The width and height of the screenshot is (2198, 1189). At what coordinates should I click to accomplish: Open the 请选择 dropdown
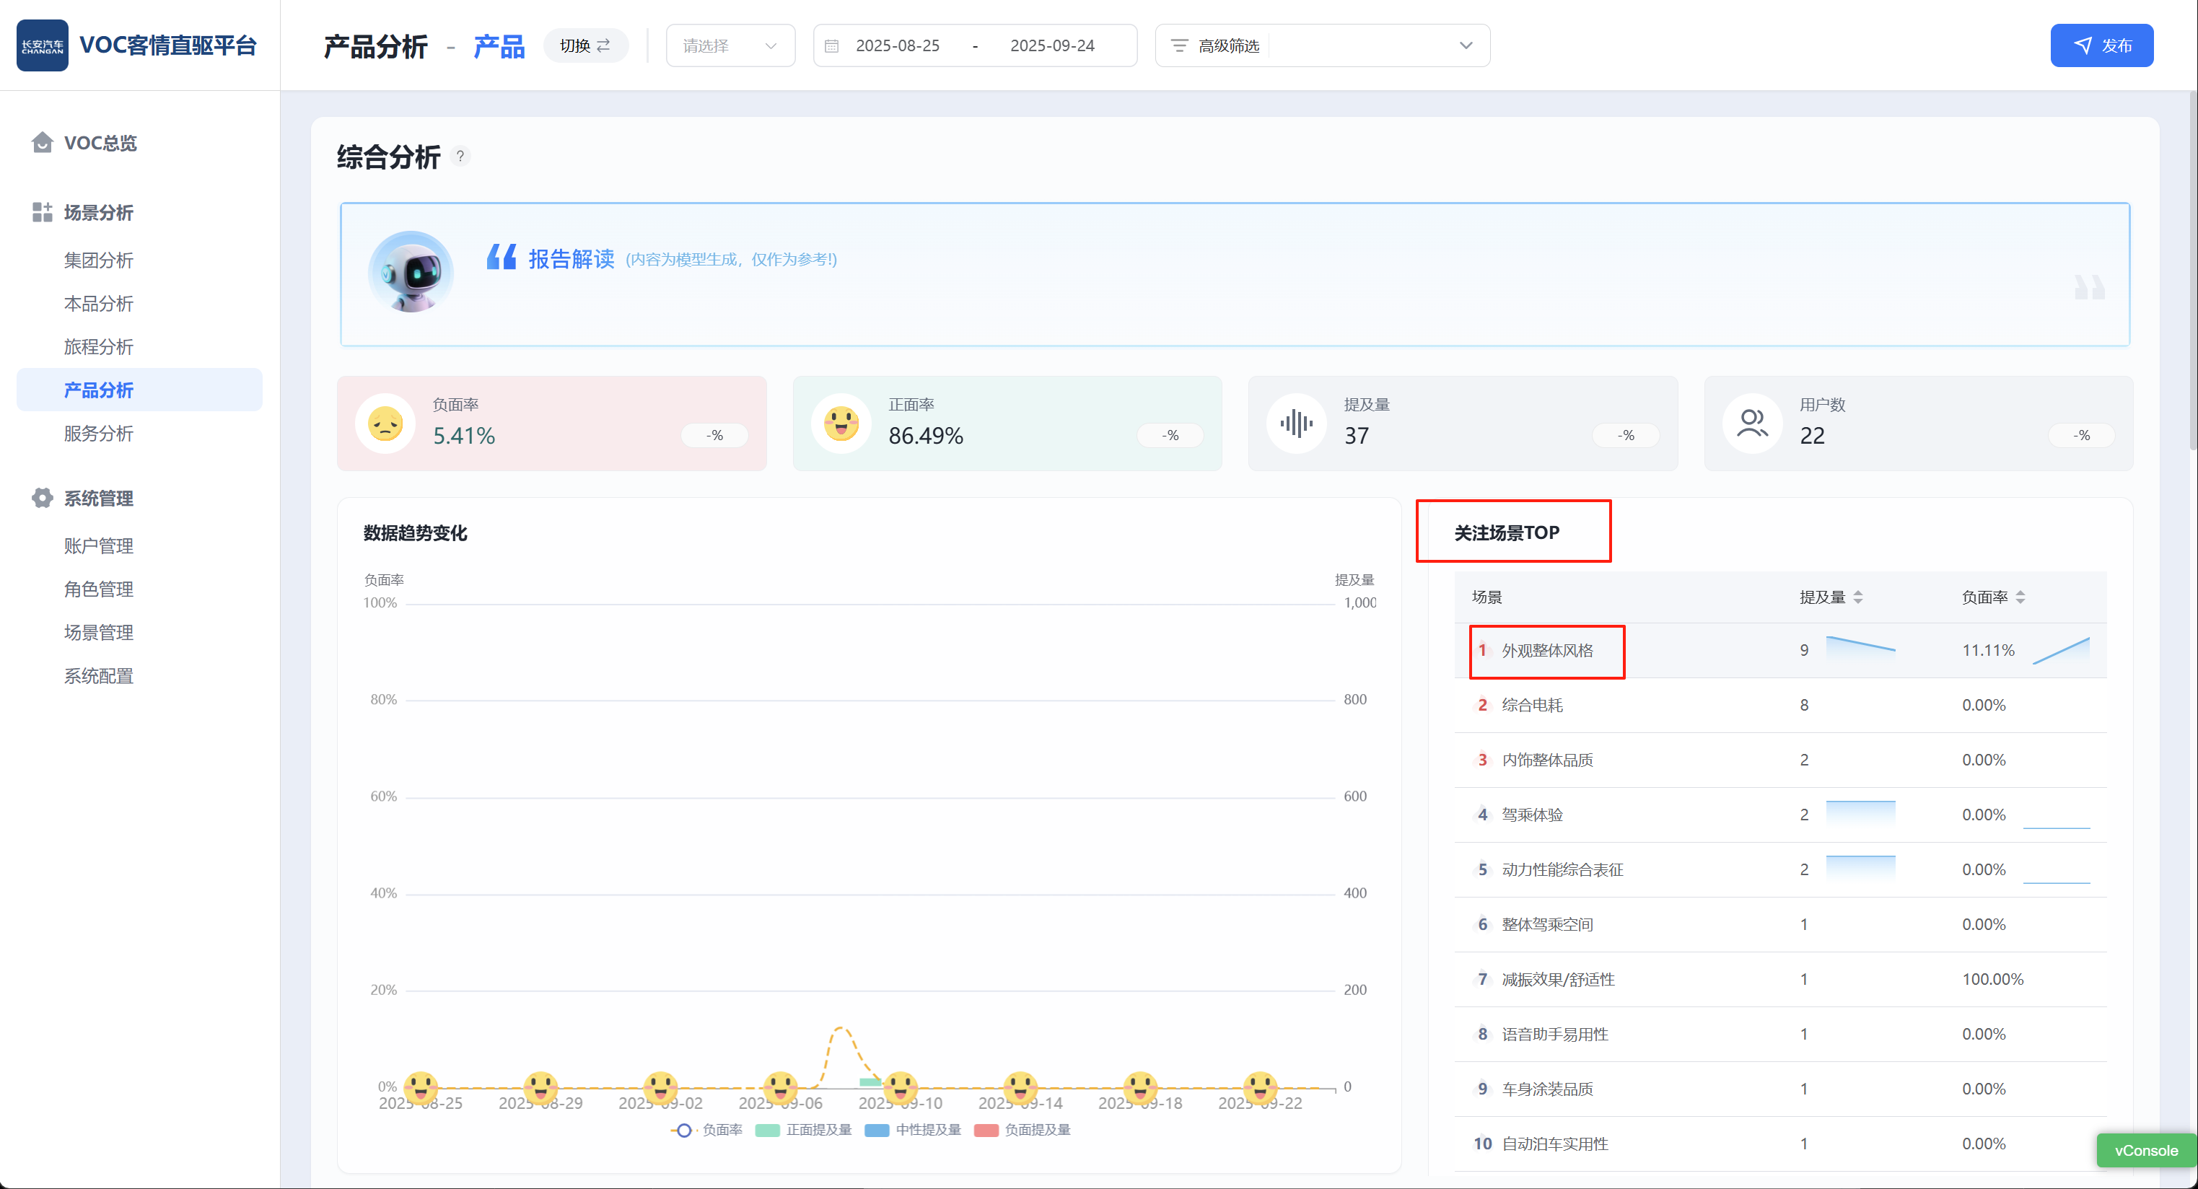coord(730,46)
